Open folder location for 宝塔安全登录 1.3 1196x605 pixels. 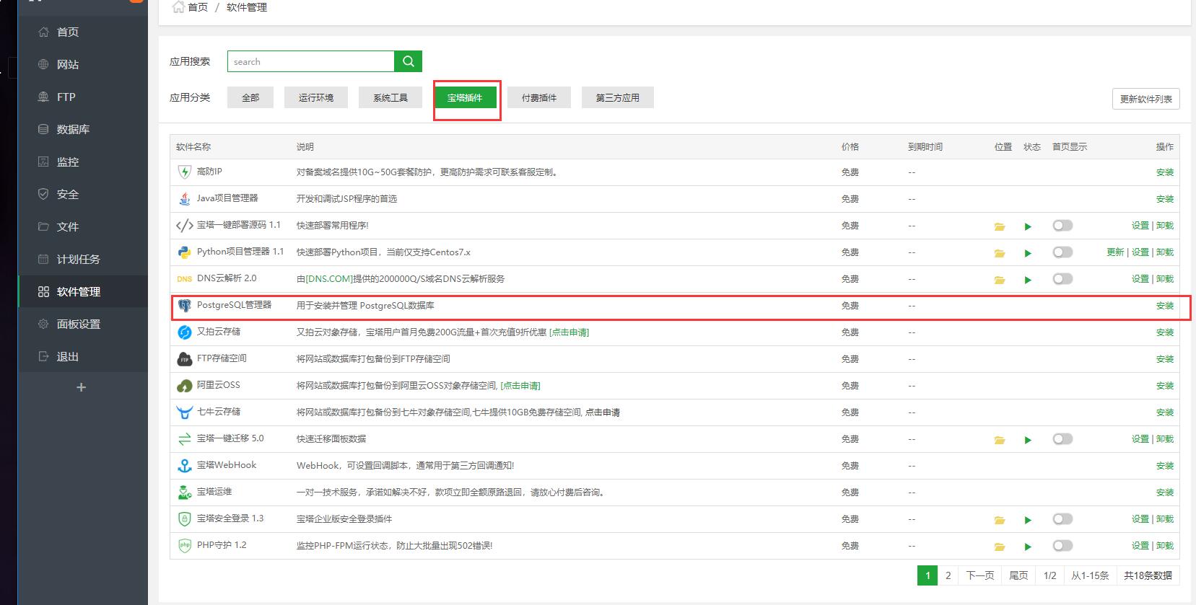(x=1000, y=520)
